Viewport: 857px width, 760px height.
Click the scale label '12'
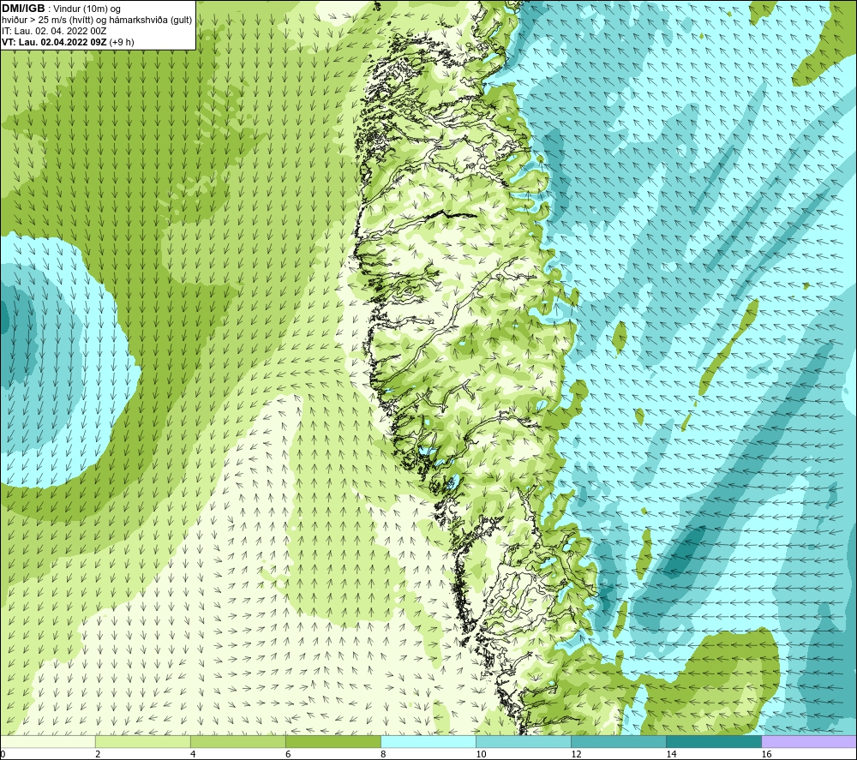[x=576, y=755]
